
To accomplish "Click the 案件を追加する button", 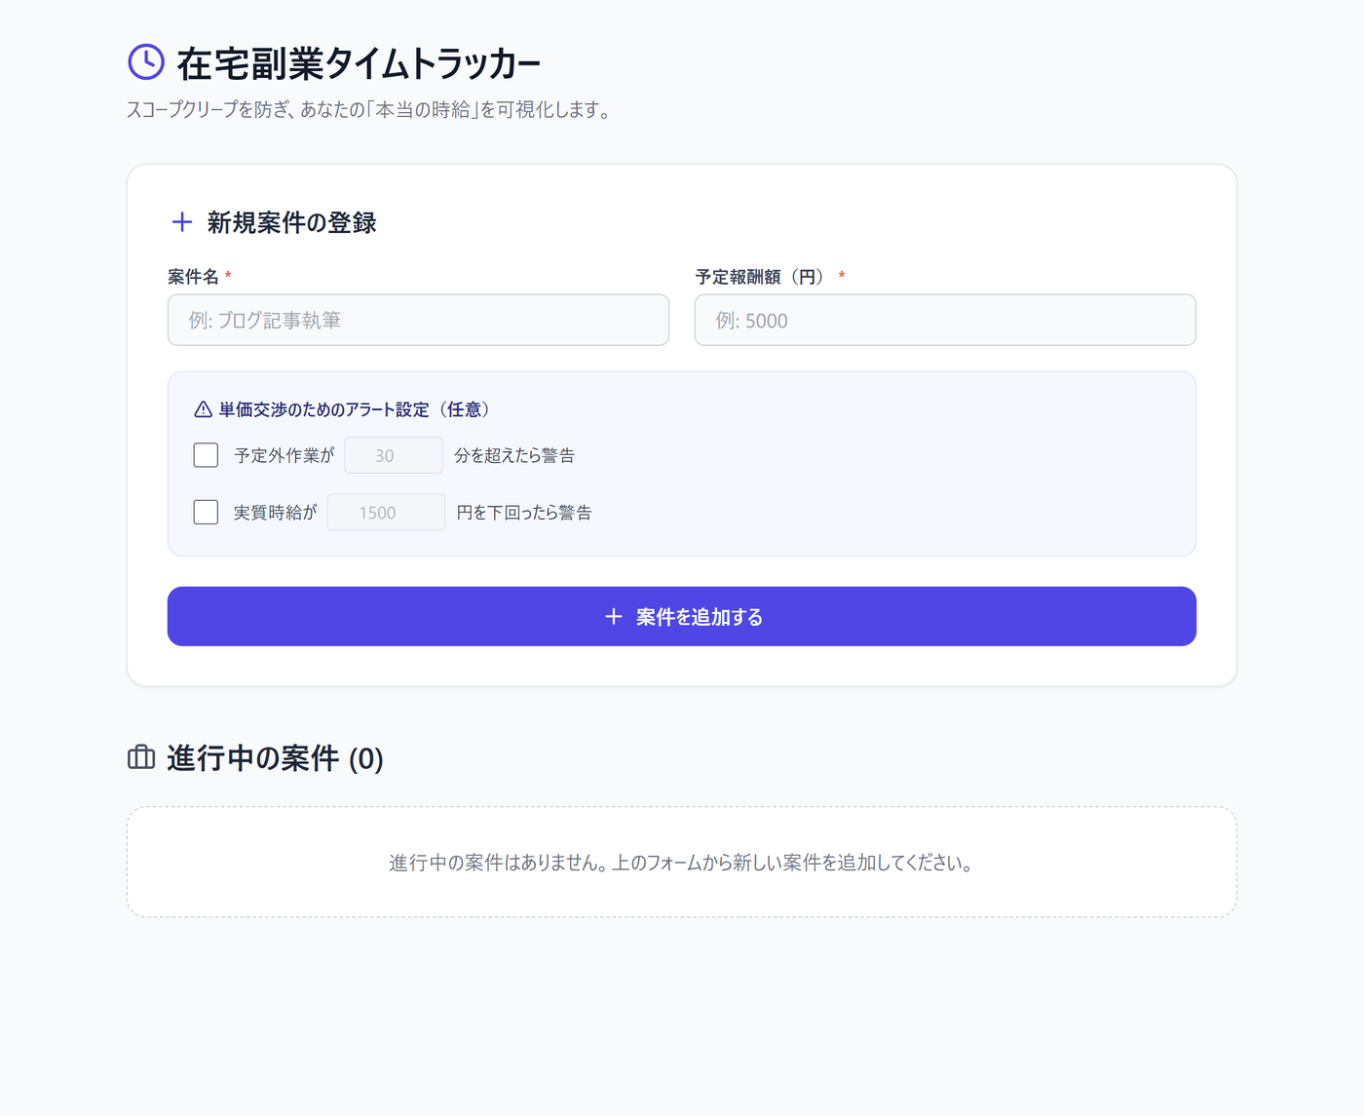I will pos(682,616).
